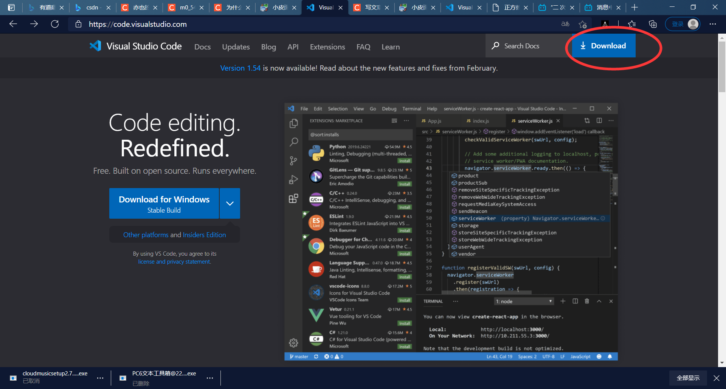
Task: Click in the Search Docs field
Action: pos(529,46)
